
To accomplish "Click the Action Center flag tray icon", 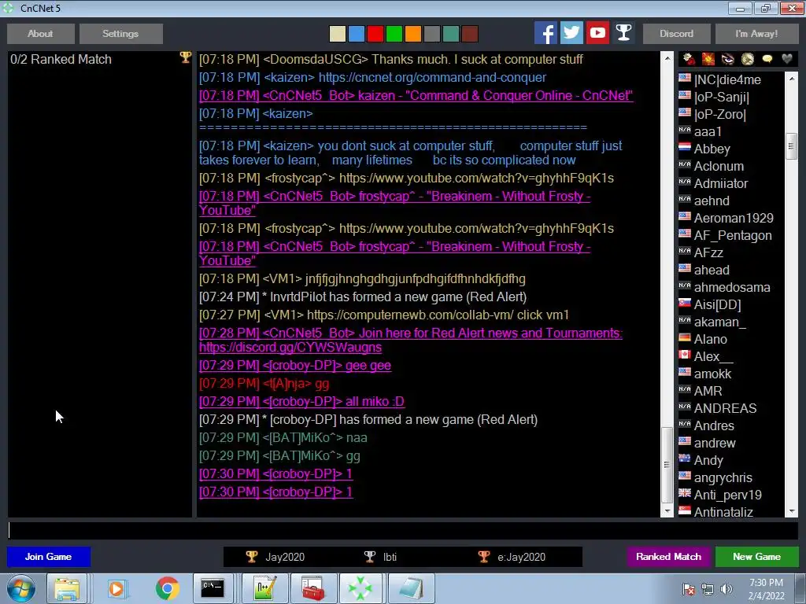I will click(689, 589).
